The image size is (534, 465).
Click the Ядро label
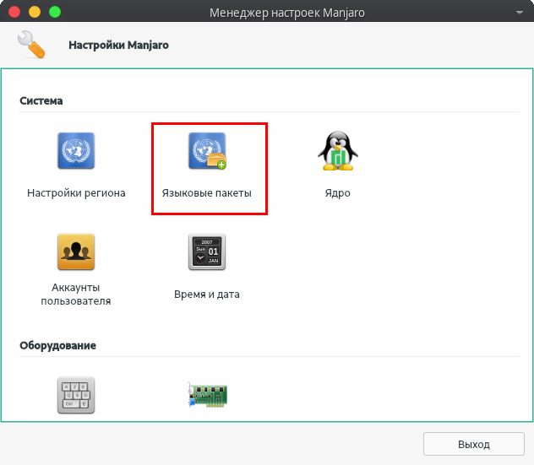337,193
